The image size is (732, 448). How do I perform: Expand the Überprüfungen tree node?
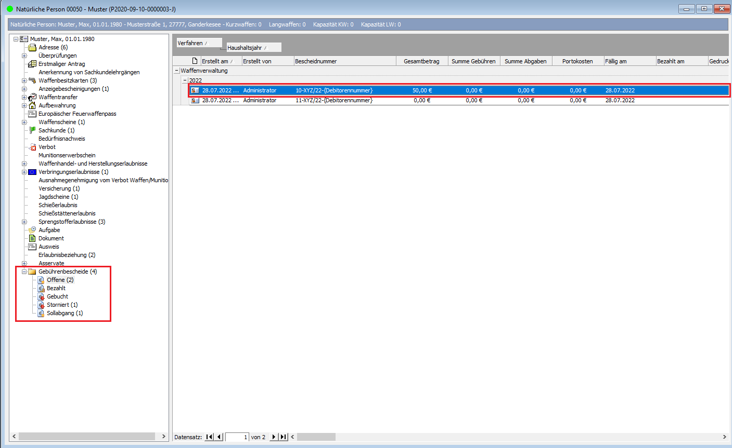pyautogui.click(x=24, y=56)
